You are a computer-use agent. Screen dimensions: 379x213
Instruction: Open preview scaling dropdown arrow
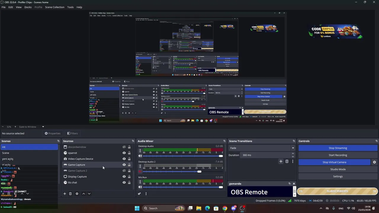point(43,127)
